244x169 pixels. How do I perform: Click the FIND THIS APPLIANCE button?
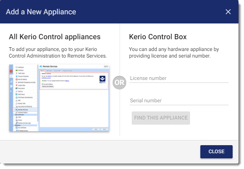click(161, 118)
